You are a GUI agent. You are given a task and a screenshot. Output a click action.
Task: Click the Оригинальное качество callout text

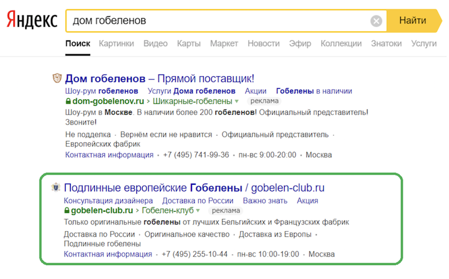click(187, 234)
